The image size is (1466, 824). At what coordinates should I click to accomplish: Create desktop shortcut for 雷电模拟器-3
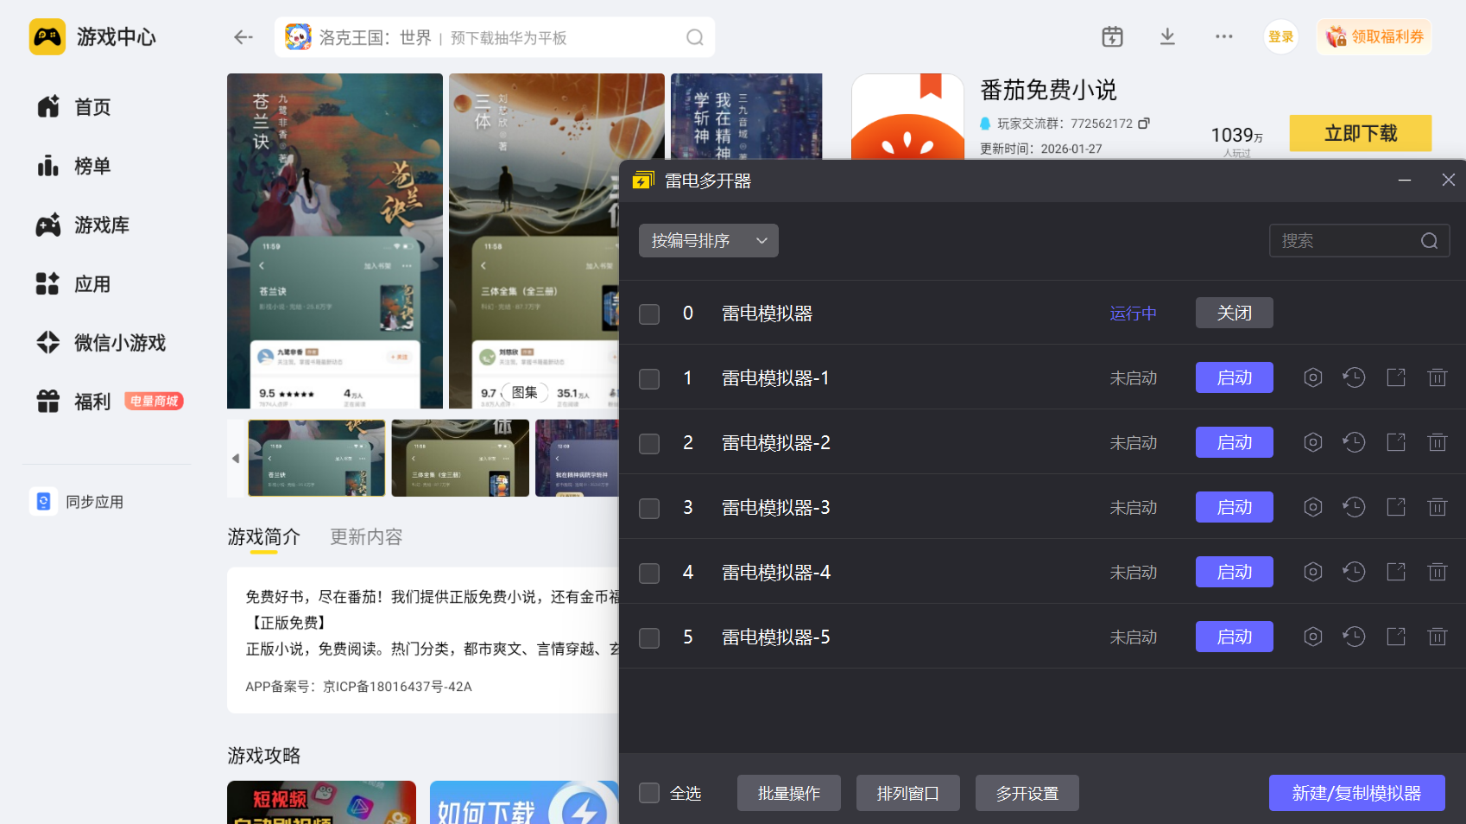tap(1396, 507)
